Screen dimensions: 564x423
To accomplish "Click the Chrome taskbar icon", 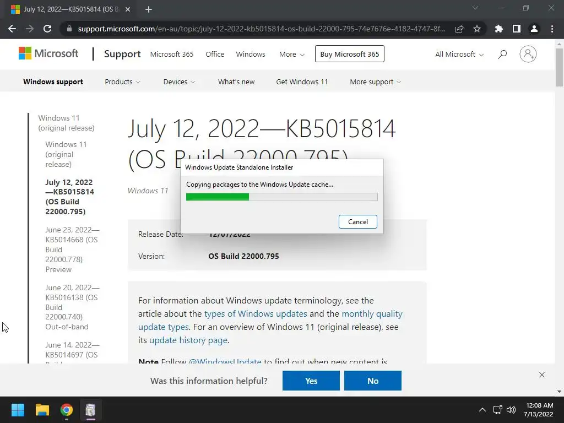I will 67,410.
